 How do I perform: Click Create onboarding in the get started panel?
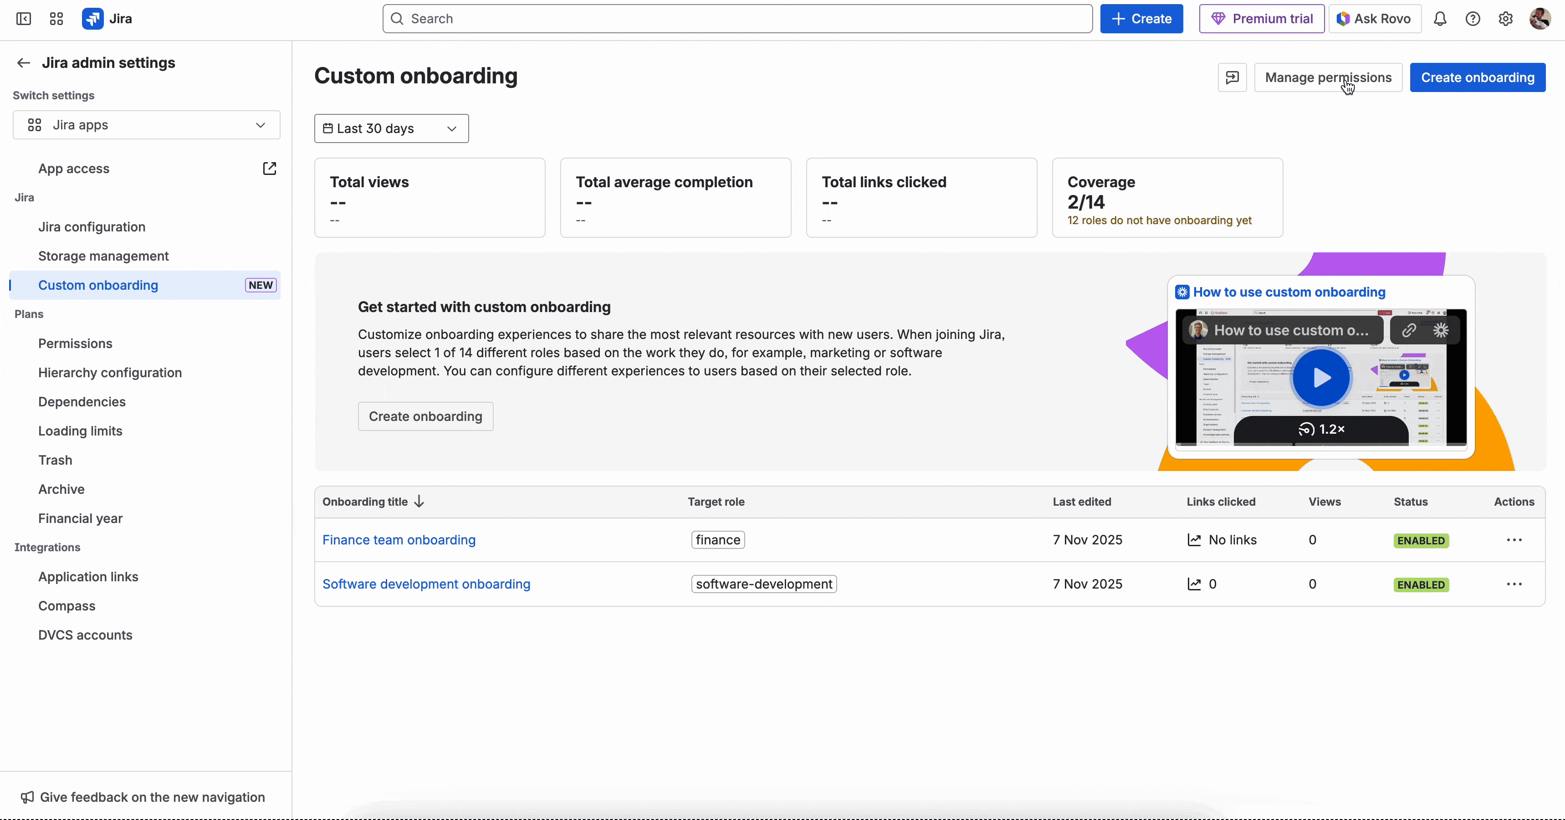coord(425,416)
